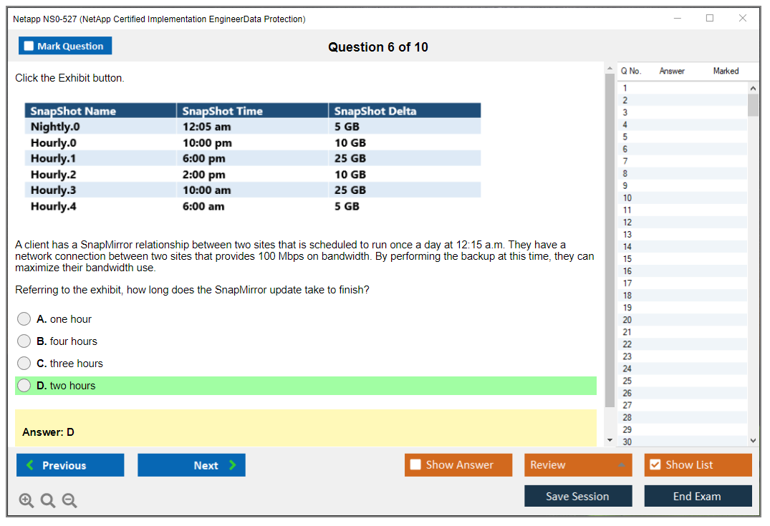Click question pane scroll down arrow
The width and height of the screenshot is (770, 526).
pyautogui.click(x=610, y=440)
